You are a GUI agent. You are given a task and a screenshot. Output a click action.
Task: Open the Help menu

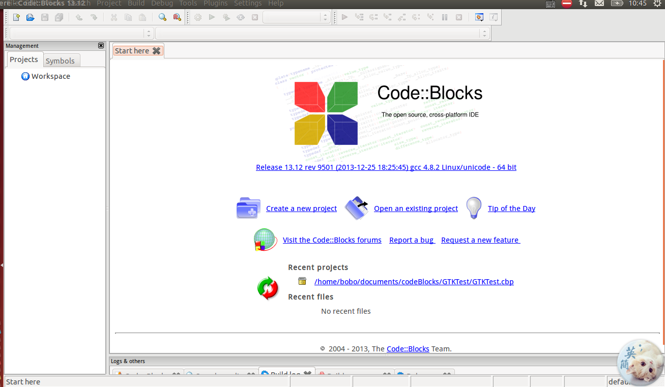tap(276, 4)
